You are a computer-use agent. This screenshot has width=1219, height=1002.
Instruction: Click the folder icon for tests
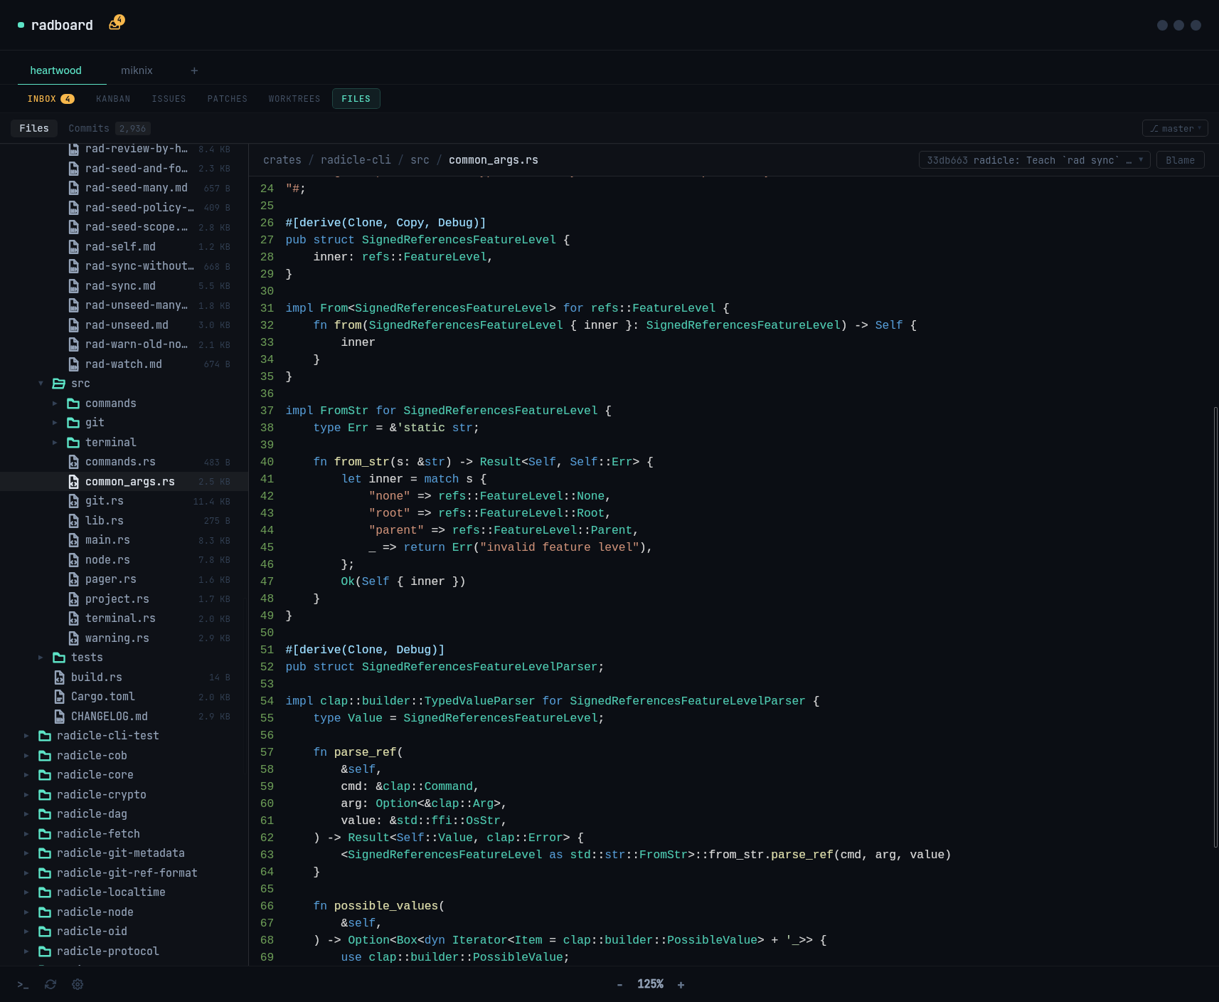pos(59,658)
